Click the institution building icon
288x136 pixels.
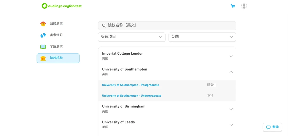coord(43,58)
